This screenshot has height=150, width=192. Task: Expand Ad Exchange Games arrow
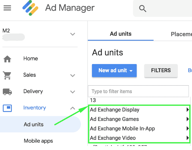[x=187, y=119]
